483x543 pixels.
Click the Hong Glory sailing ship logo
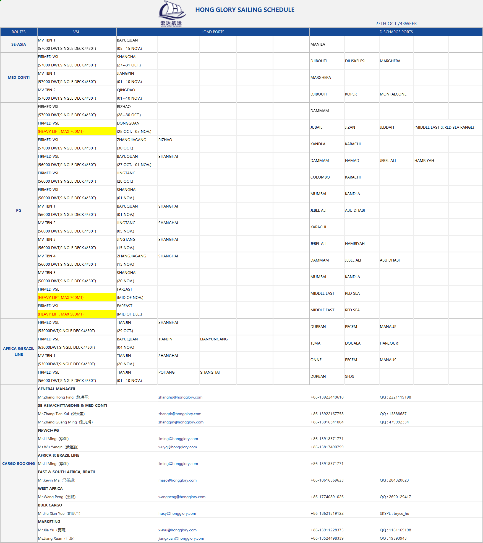click(x=171, y=13)
